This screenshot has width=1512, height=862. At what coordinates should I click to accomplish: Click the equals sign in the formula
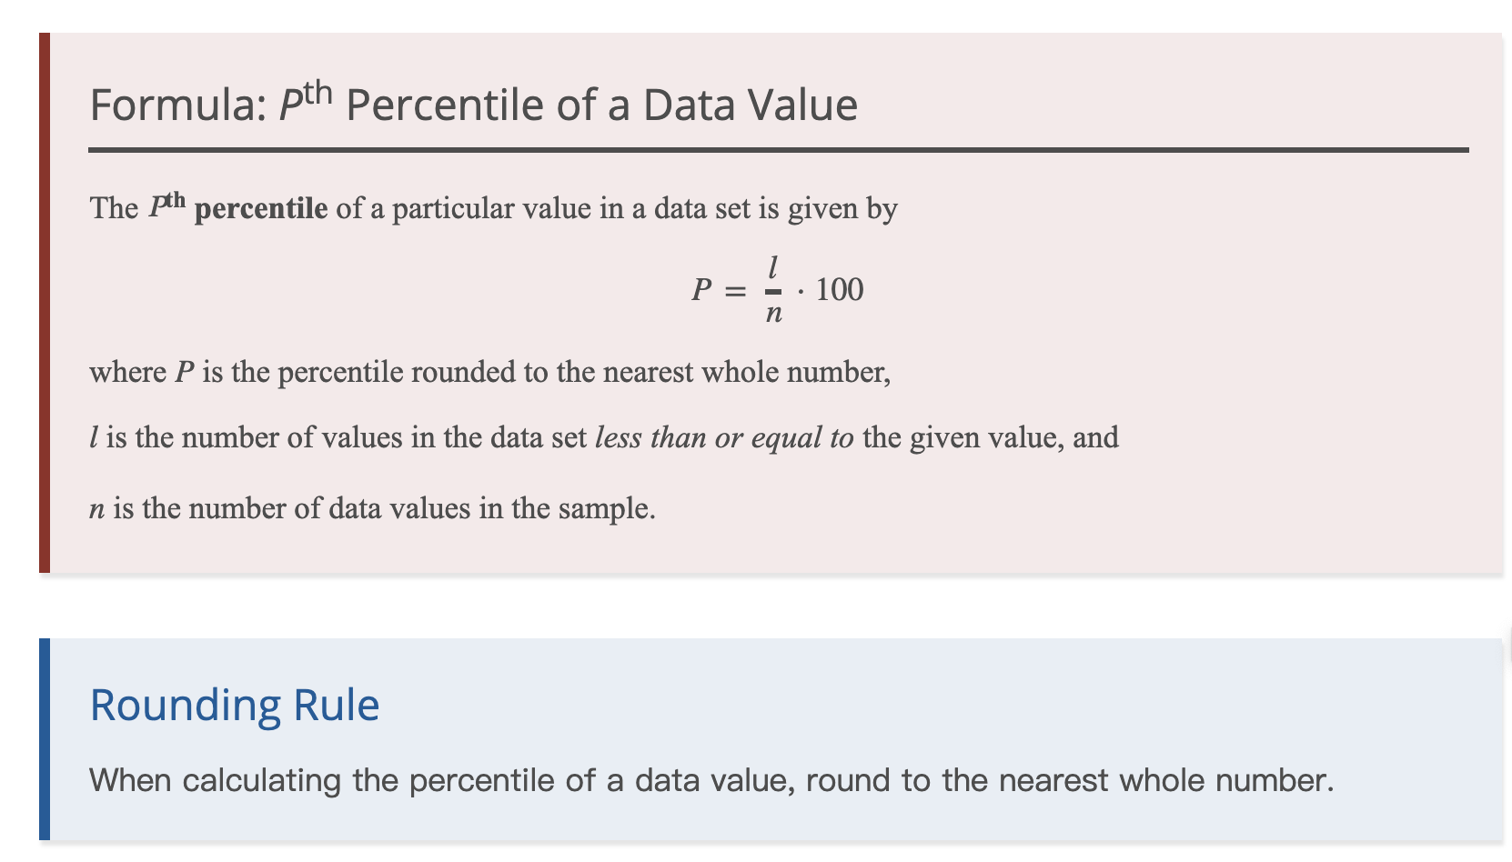(x=734, y=291)
